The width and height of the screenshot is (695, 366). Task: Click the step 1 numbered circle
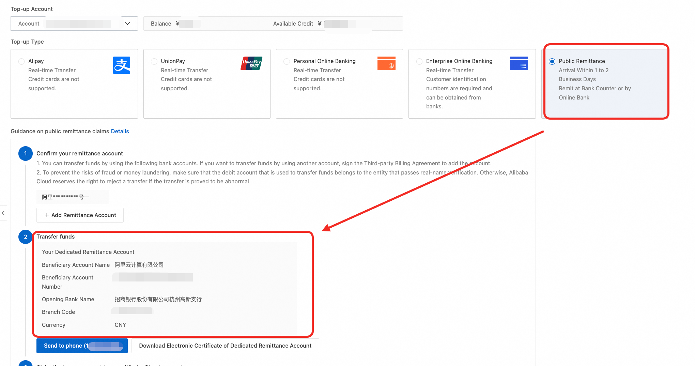[x=26, y=154]
